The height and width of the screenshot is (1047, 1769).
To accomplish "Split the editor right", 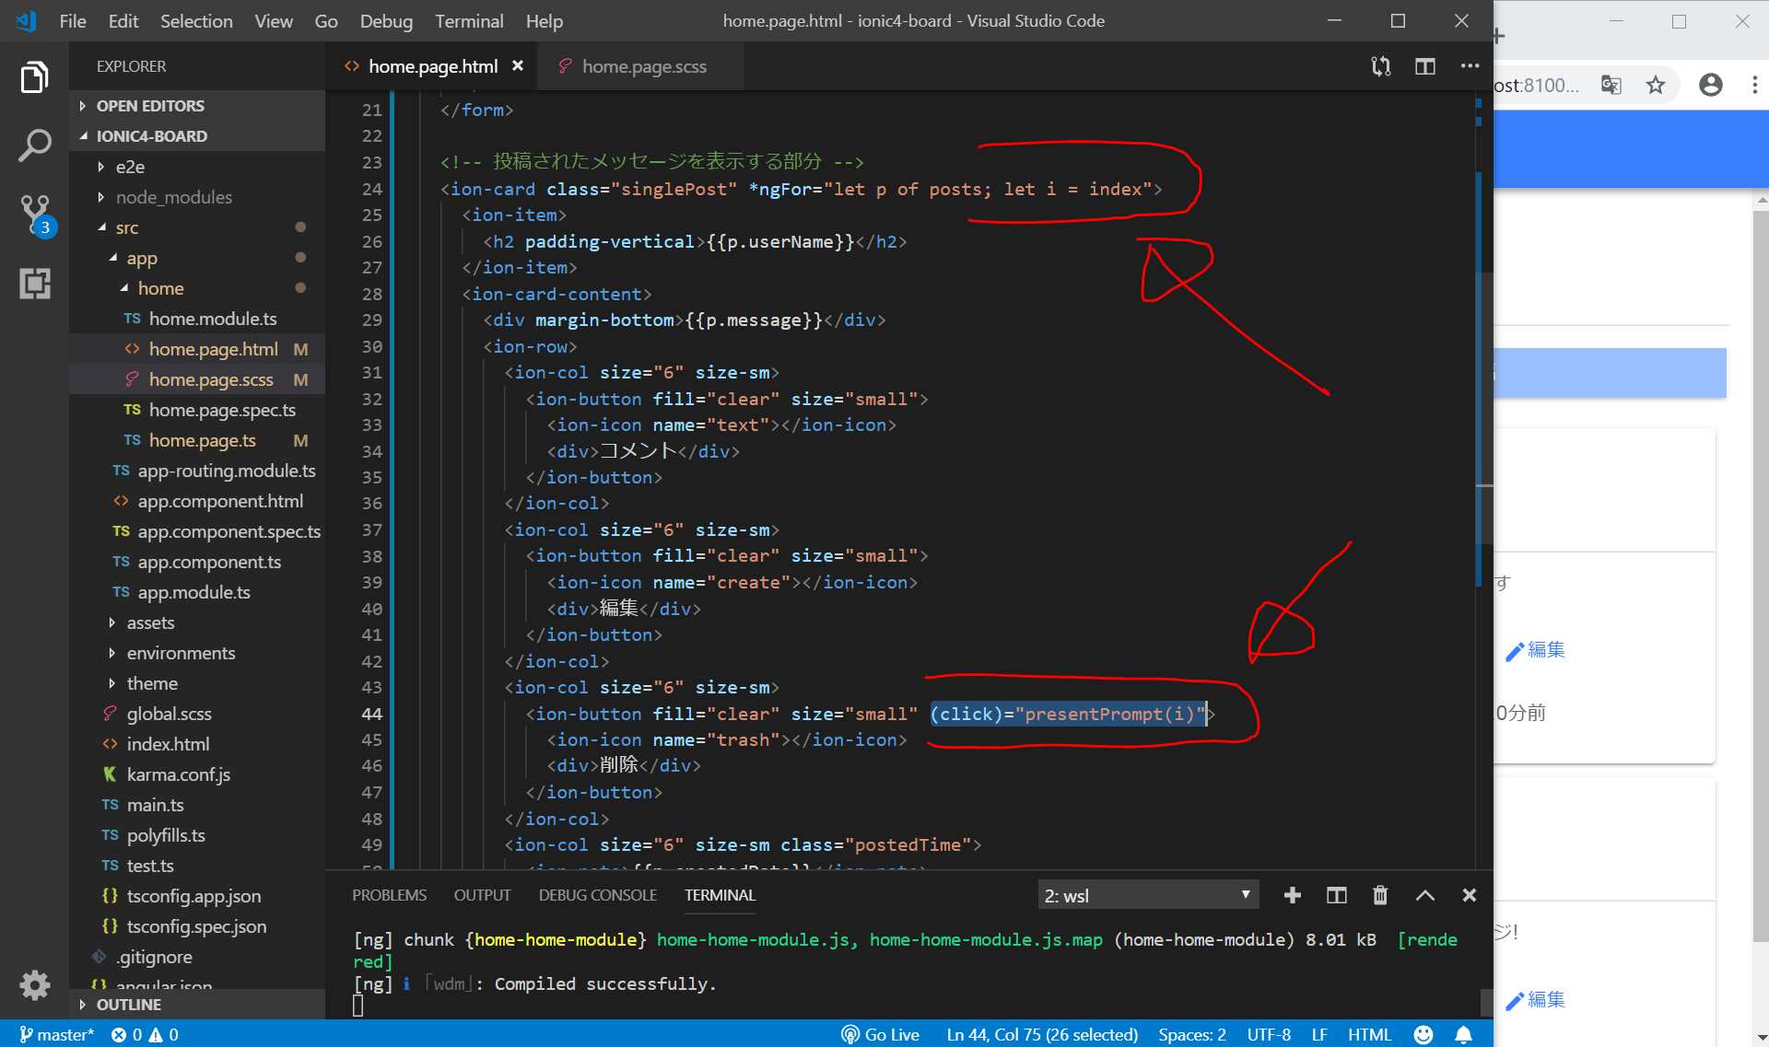I will [x=1424, y=66].
